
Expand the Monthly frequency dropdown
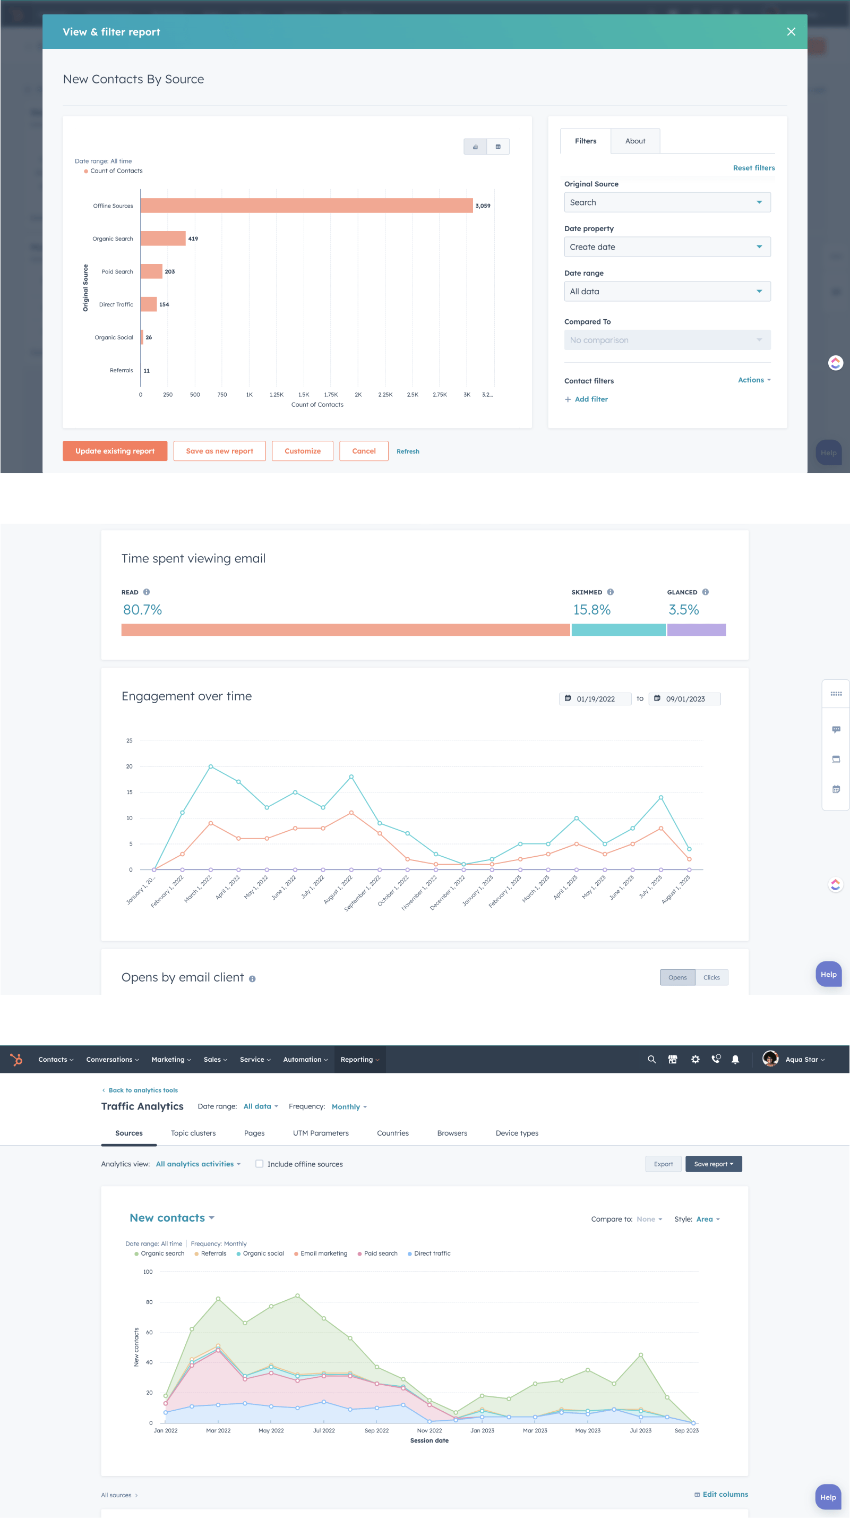click(x=348, y=1106)
